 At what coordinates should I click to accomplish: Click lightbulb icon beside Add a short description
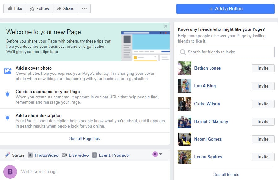pyautogui.click(x=8, y=118)
